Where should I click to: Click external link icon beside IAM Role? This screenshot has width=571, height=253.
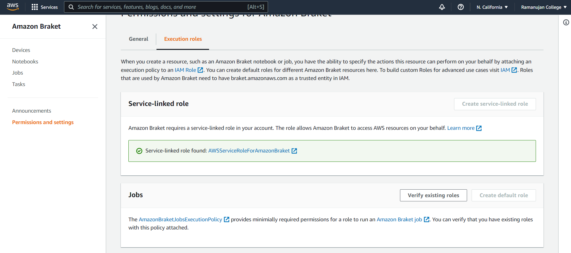(200, 70)
